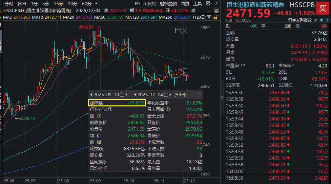This screenshot has height=184, width=331.
Task: Click the HSSCPB.HI chart title
Action: [x=37, y=10]
